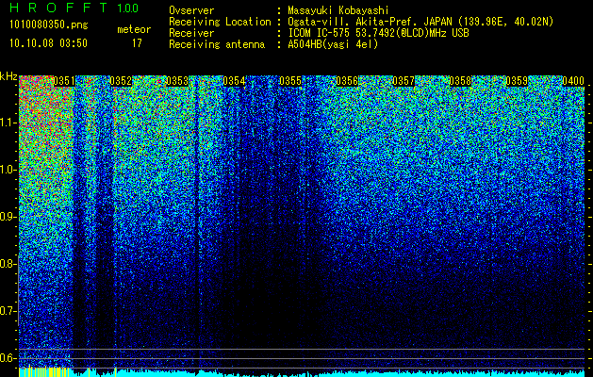Click the 0356 time marker
The height and width of the screenshot is (377, 593).
[x=347, y=81]
